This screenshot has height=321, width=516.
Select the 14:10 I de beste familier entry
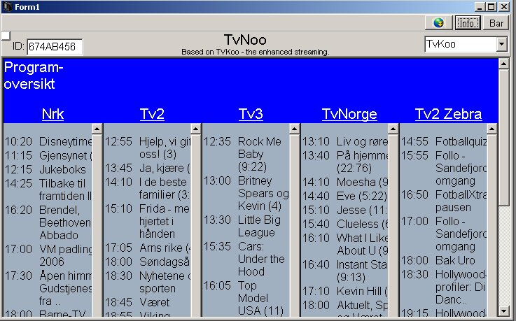tap(148, 188)
